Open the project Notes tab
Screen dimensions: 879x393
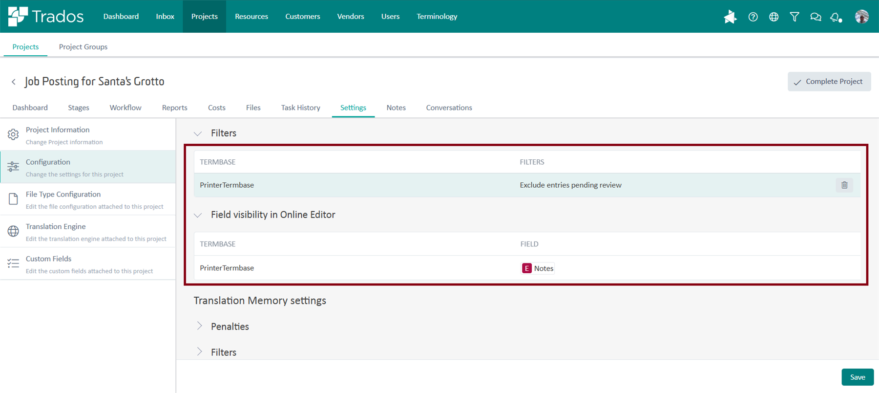tap(396, 108)
